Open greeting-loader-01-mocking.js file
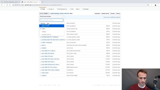This screenshot has width=160, height=90. coord(50,37)
